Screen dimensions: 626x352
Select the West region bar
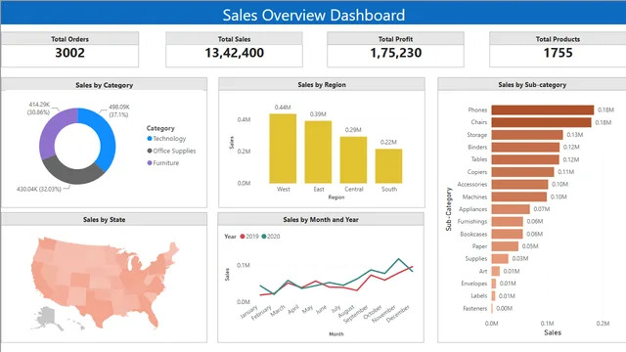(x=283, y=149)
